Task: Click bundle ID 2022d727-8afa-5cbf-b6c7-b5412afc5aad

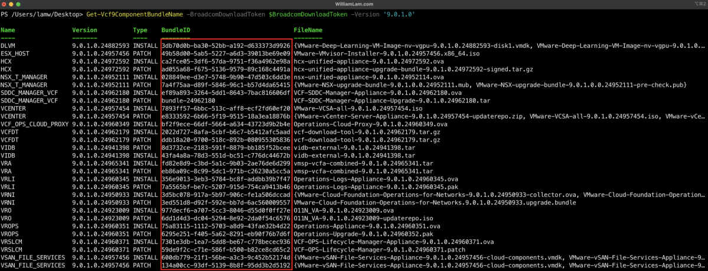Action: tap(226, 131)
